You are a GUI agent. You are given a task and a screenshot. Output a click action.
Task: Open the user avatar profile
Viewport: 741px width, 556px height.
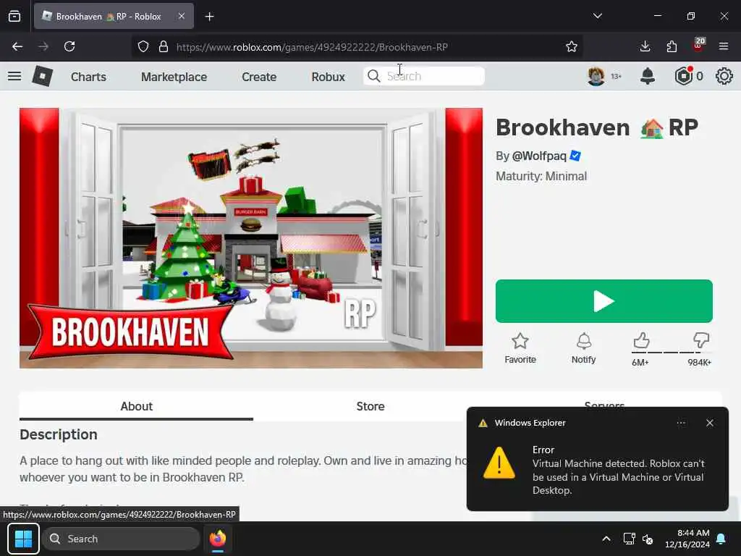[596, 76]
